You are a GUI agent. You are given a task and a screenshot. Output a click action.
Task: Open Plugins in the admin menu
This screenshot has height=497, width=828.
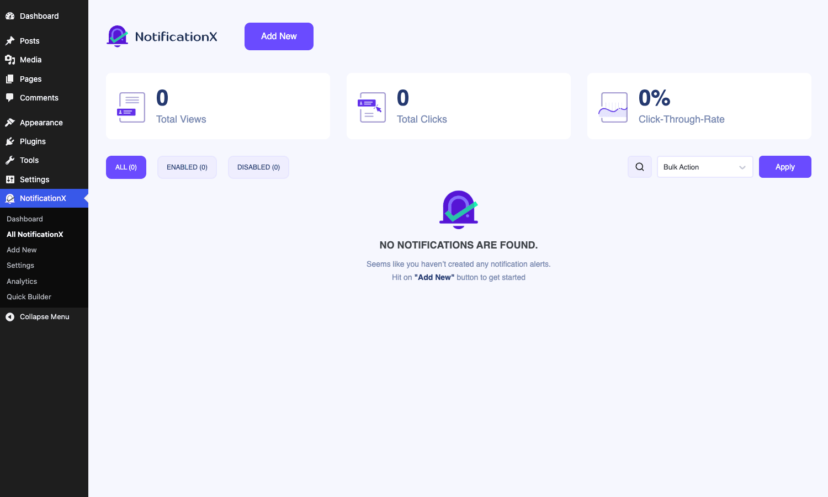coord(44,141)
